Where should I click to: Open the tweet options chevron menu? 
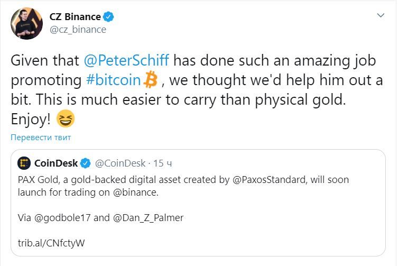[380, 16]
